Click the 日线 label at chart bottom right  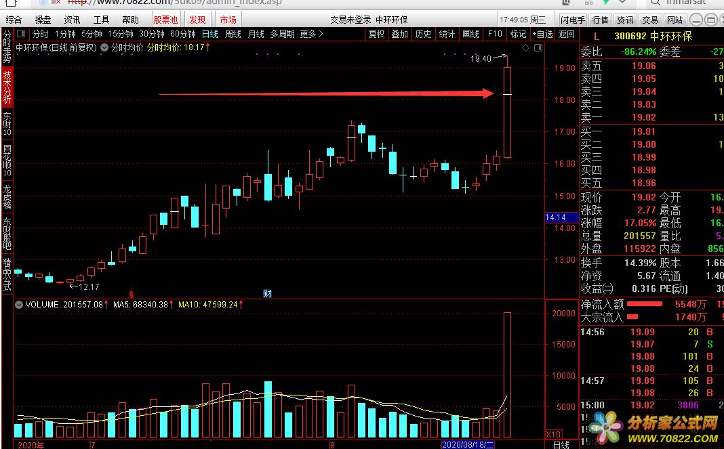[561, 445]
